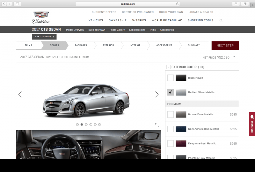The image size is (255, 172).
Task: Go to the Packages step tab
Action: tap(81, 45)
